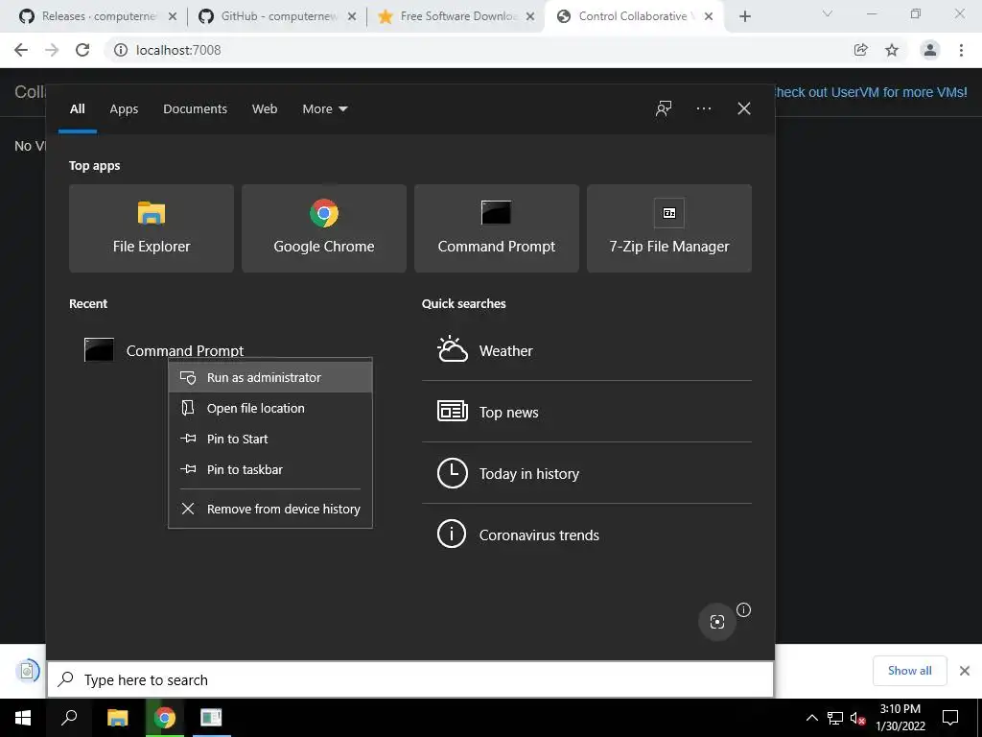Expand the More dropdown in search
The height and width of the screenshot is (737, 982).
click(x=324, y=109)
